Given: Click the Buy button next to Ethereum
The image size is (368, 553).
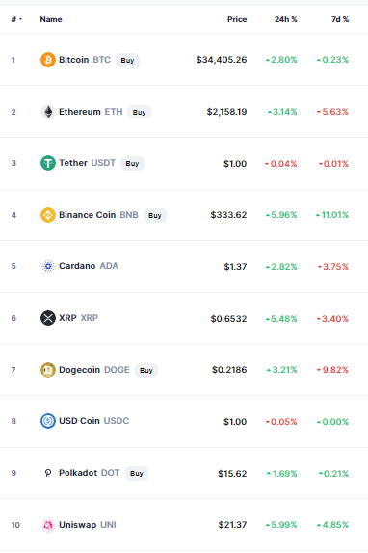Looking at the screenshot, I should click(140, 112).
